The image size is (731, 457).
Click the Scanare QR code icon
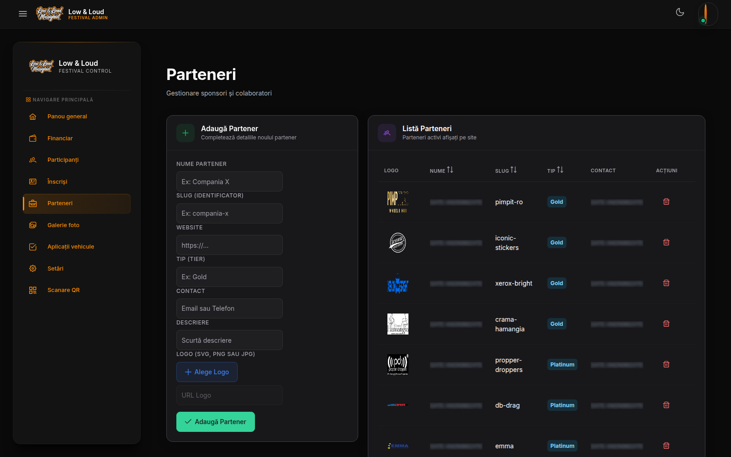pyautogui.click(x=33, y=290)
